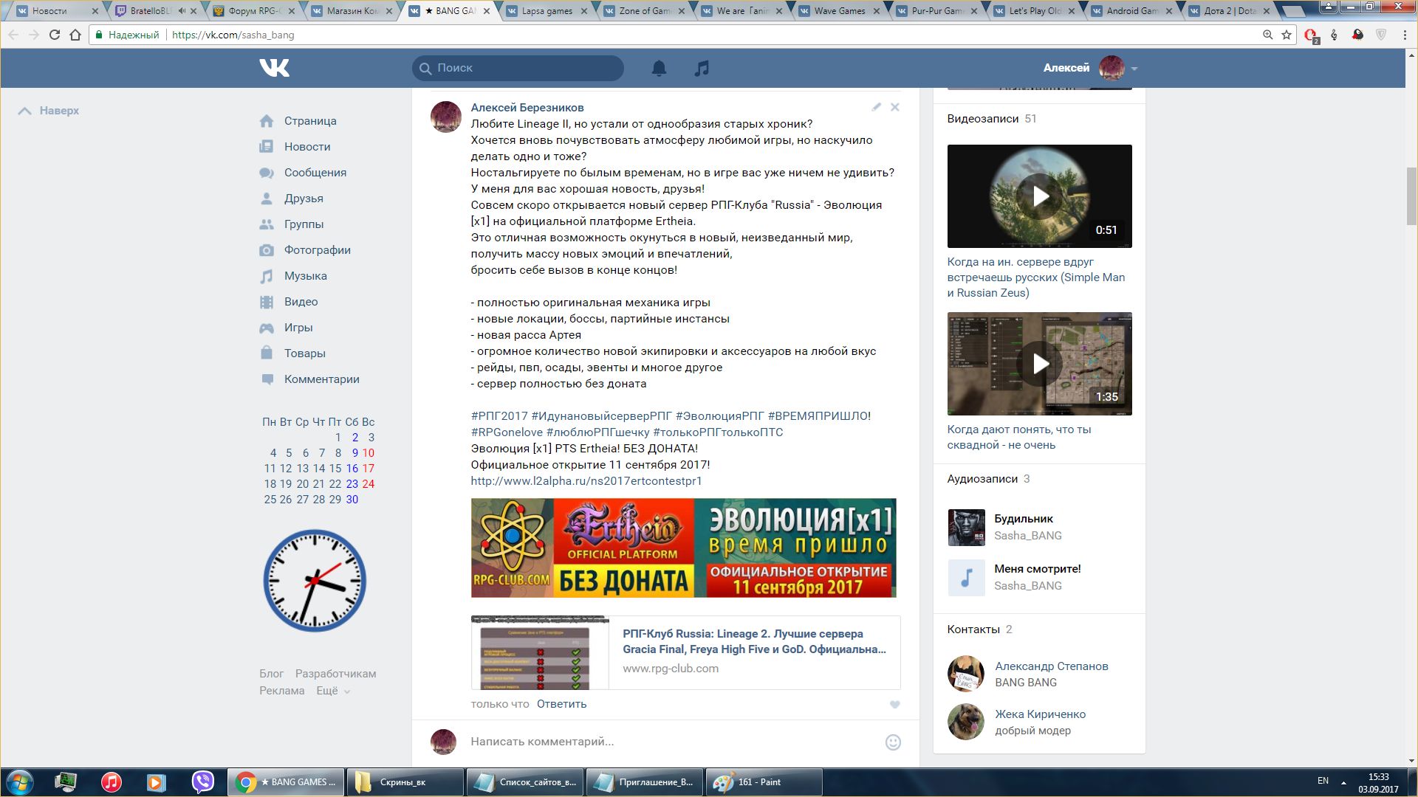Open iTunes from the taskbar
Viewport: 1418px width, 797px height.
112,782
